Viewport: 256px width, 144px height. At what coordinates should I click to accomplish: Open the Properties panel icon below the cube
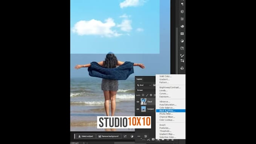182,19
